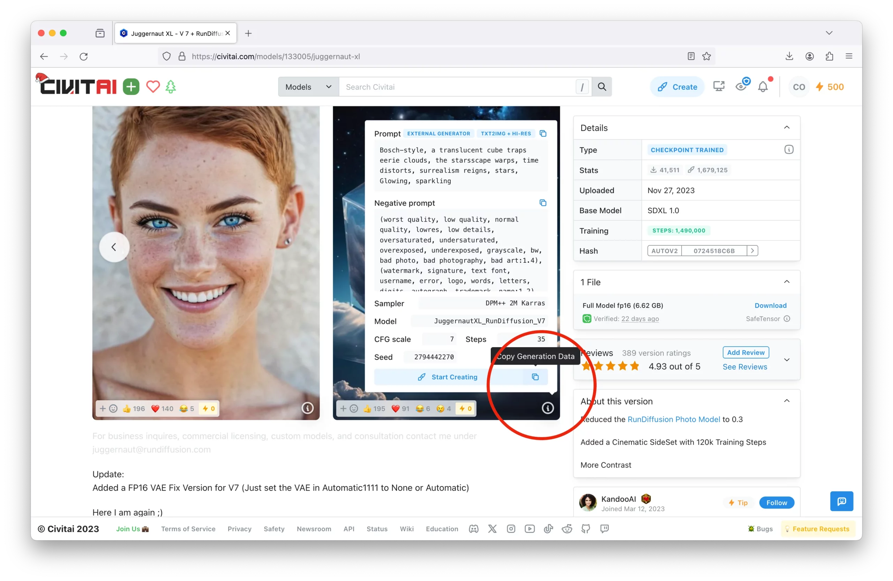Reload the page
The height and width of the screenshot is (581, 893).
(84, 56)
